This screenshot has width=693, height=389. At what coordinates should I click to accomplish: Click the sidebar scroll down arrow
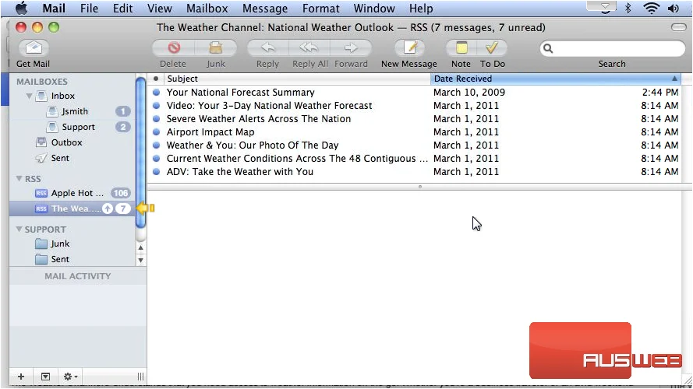(x=140, y=260)
